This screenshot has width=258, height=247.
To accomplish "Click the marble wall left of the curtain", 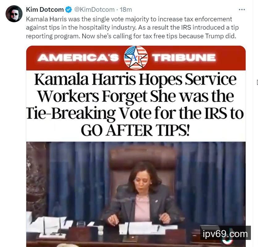I will (36, 178).
